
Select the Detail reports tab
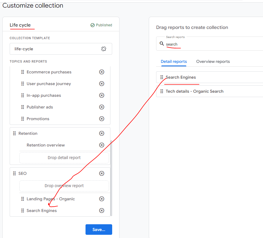(x=174, y=61)
